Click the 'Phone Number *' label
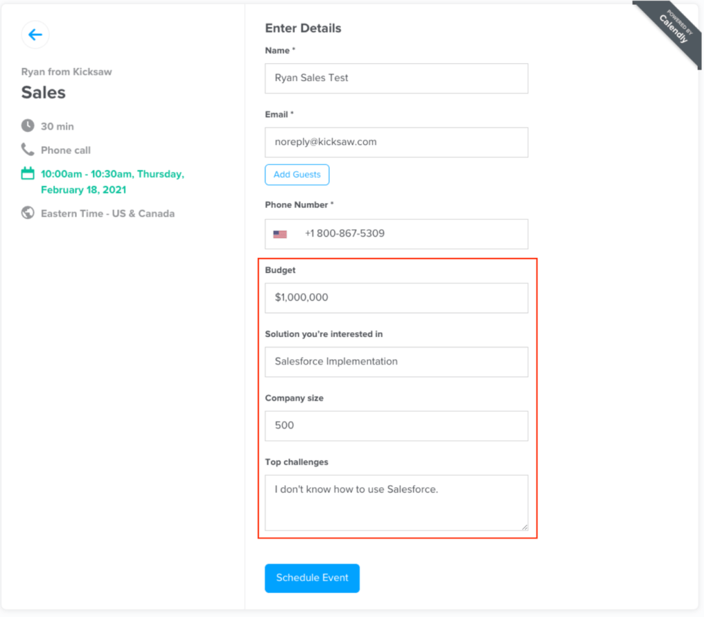Image resolution: width=704 pixels, height=617 pixels. coord(300,205)
